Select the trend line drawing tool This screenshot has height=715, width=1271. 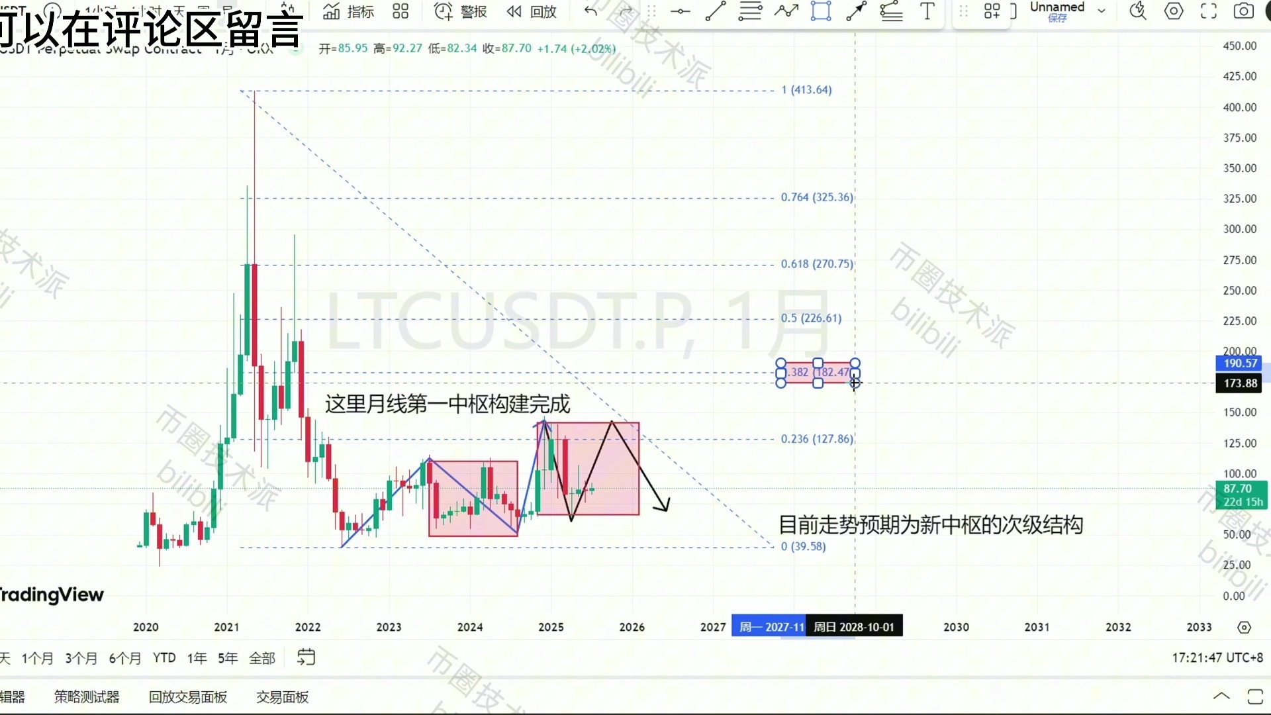(716, 11)
